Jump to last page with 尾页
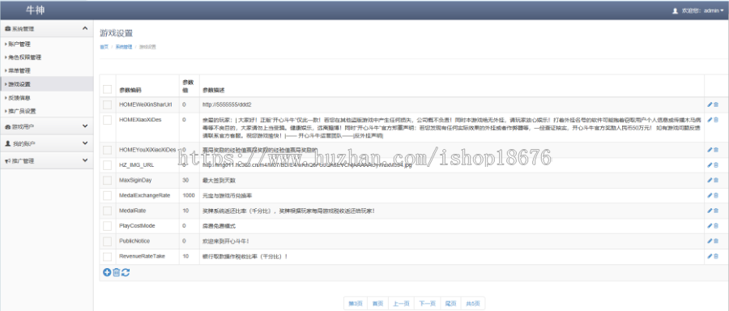The image size is (729, 311). click(451, 304)
